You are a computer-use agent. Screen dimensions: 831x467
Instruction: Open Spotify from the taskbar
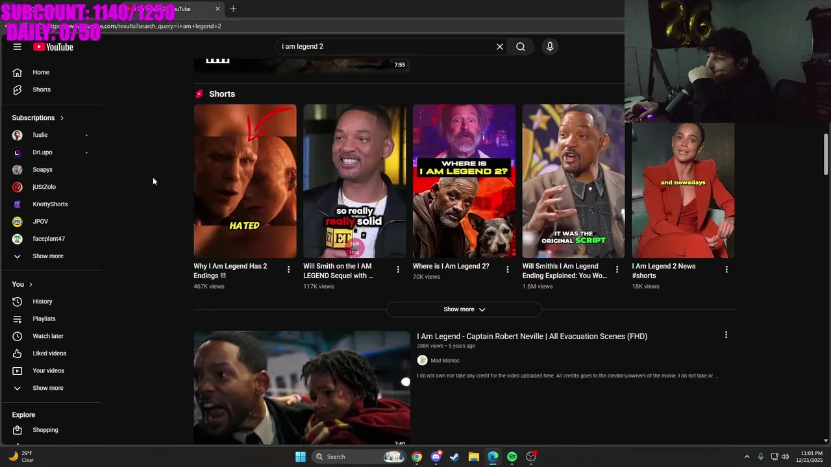[x=512, y=457]
